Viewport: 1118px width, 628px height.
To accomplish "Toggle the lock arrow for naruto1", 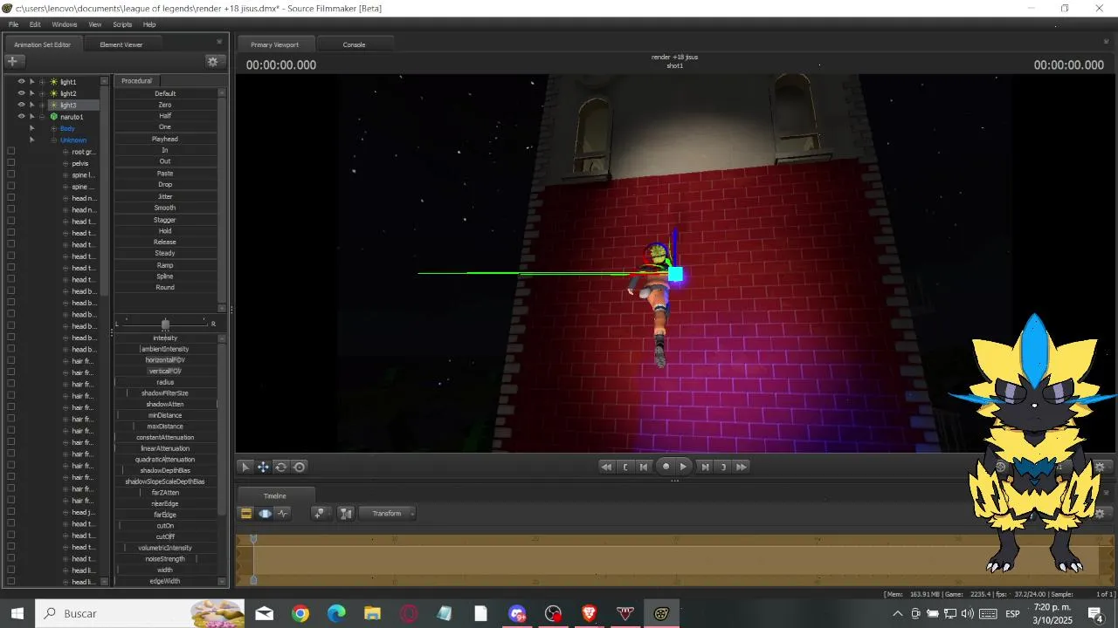I will (x=32, y=117).
